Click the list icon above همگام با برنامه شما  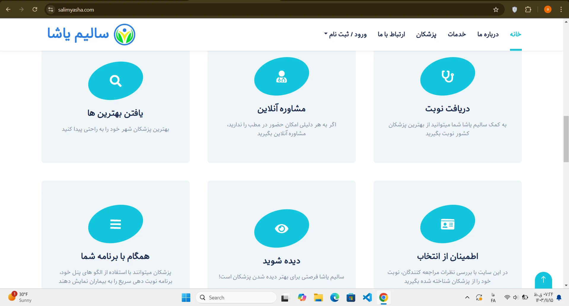tap(115, 224)
